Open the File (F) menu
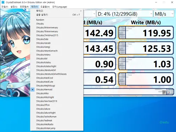Viewport: 176px width, 132px height. pyautogui.click(x=5, y=7)
